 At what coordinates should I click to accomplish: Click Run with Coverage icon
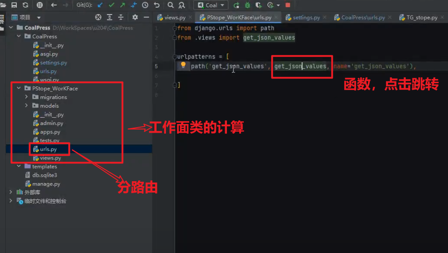click(259, 5)
